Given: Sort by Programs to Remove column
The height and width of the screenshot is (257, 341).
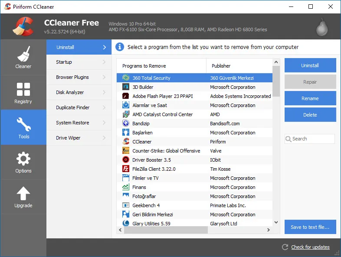Looking at the screenshot, I should click(x=161, y=66).
